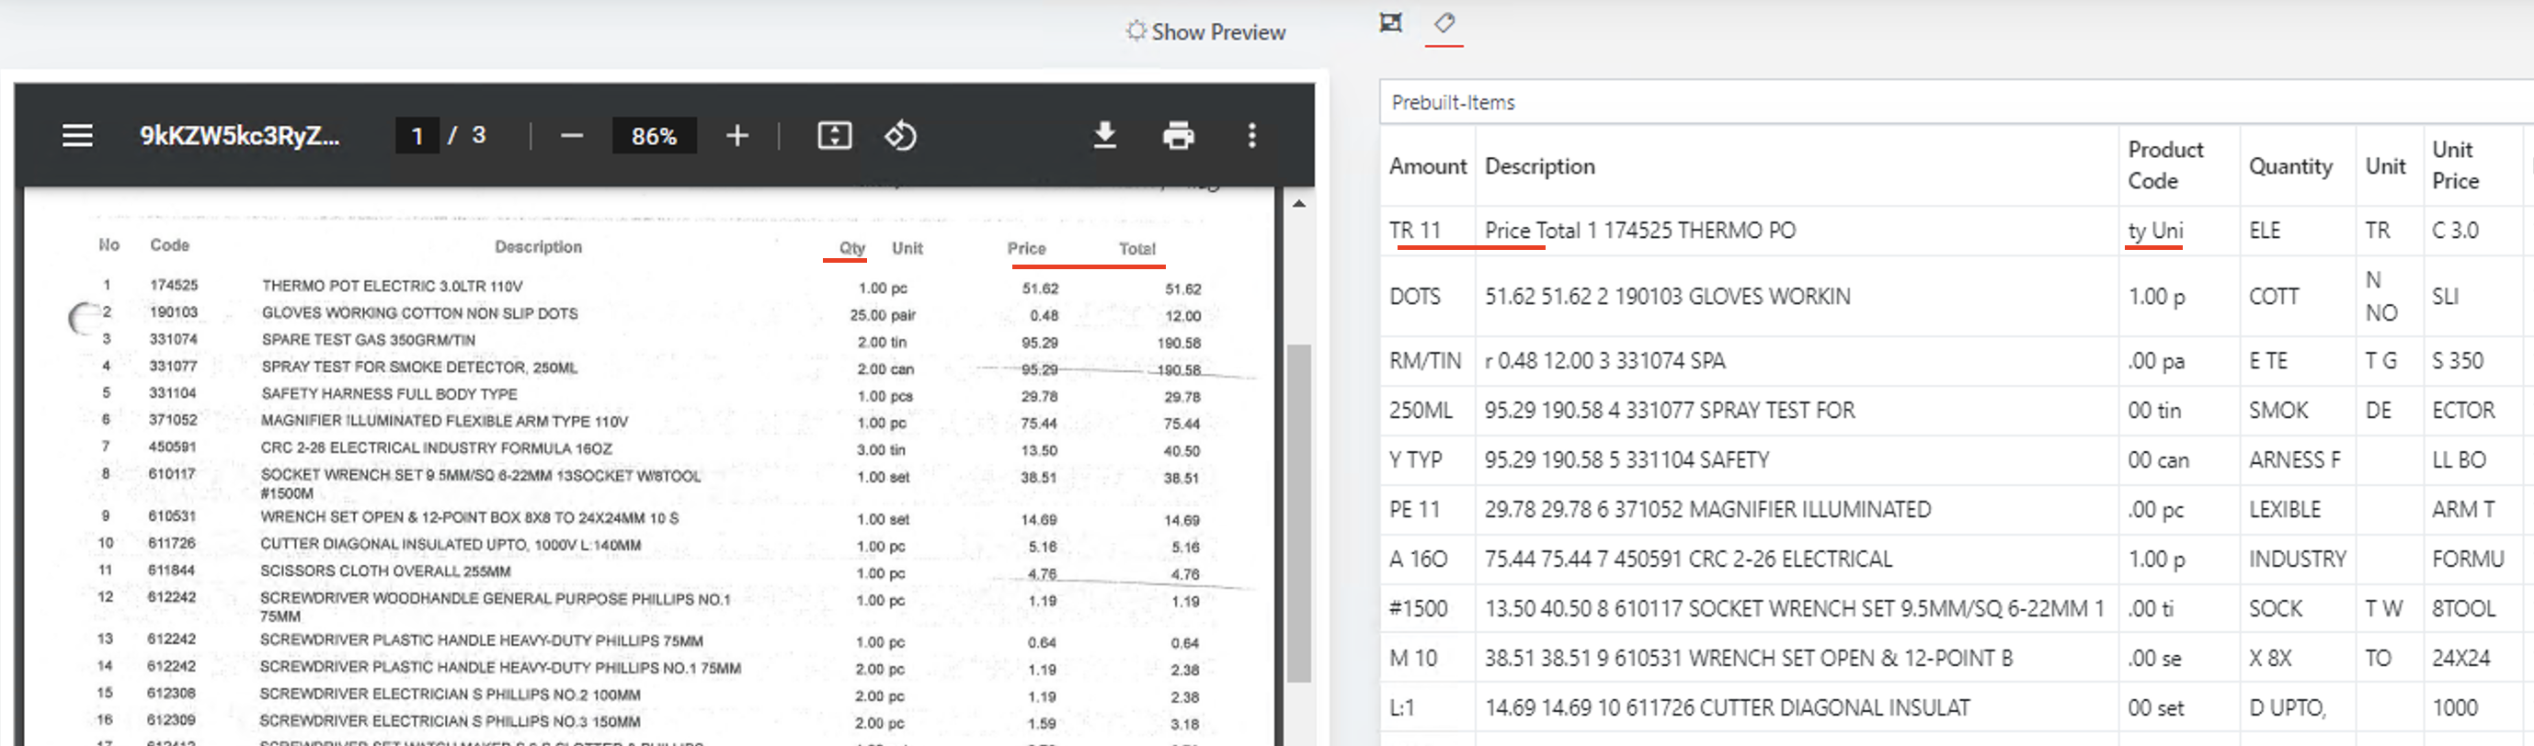Select '95.29 190.58 5 331104 SAFETY' cell
This screenshot has width=2534, height=746.
pyautogui.click(x=1797, y=460)
